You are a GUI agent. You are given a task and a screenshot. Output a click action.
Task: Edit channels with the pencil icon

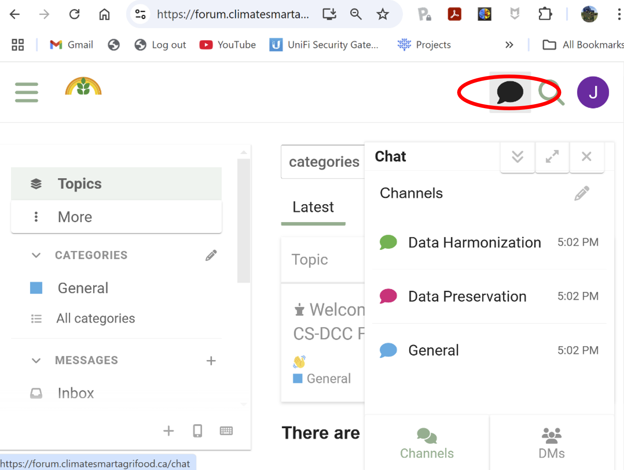[x=582, y=193]
